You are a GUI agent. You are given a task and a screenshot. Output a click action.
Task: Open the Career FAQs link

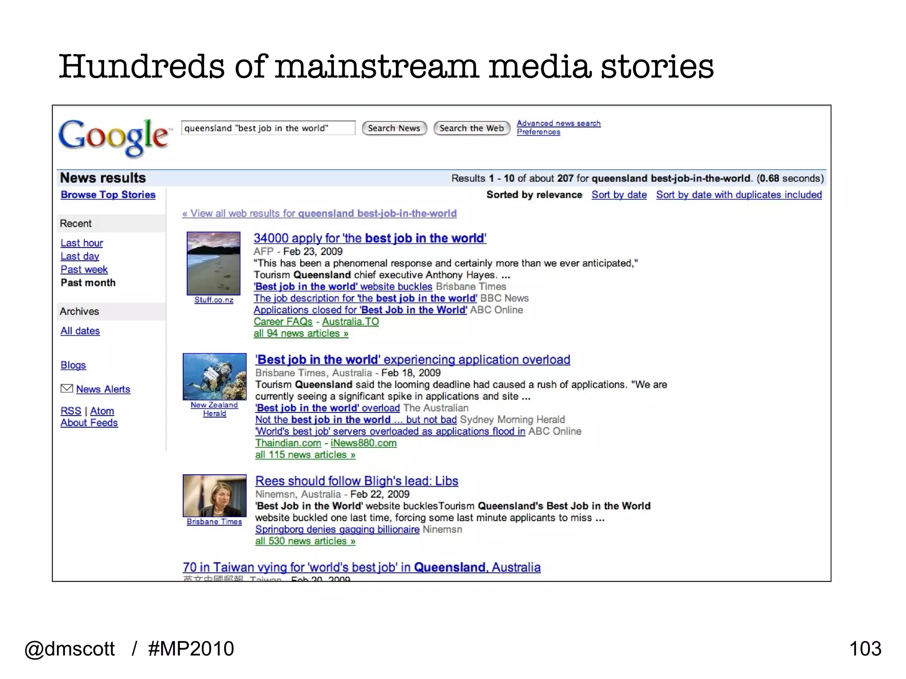pos(283,322)
